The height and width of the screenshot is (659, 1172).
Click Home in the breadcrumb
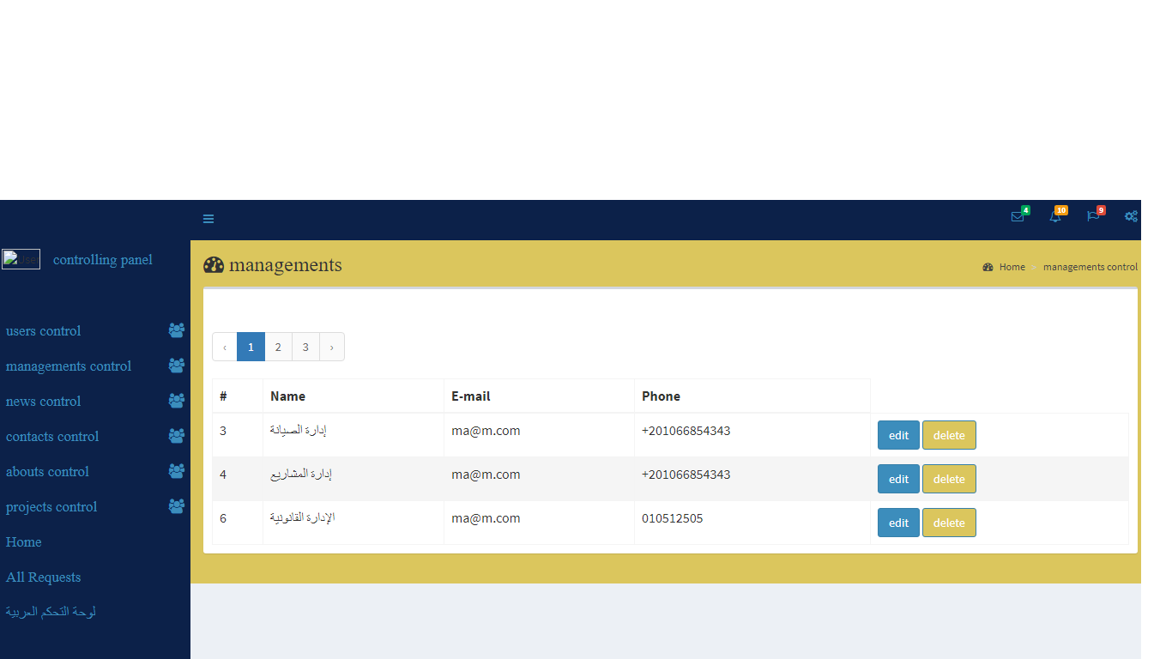pos(1012,267)
